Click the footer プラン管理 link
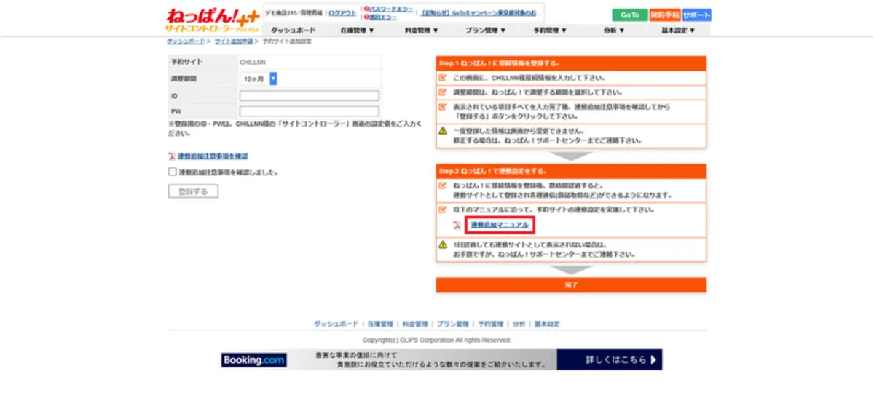The width and height of the screenshot is (874, 411). point(453,324)
